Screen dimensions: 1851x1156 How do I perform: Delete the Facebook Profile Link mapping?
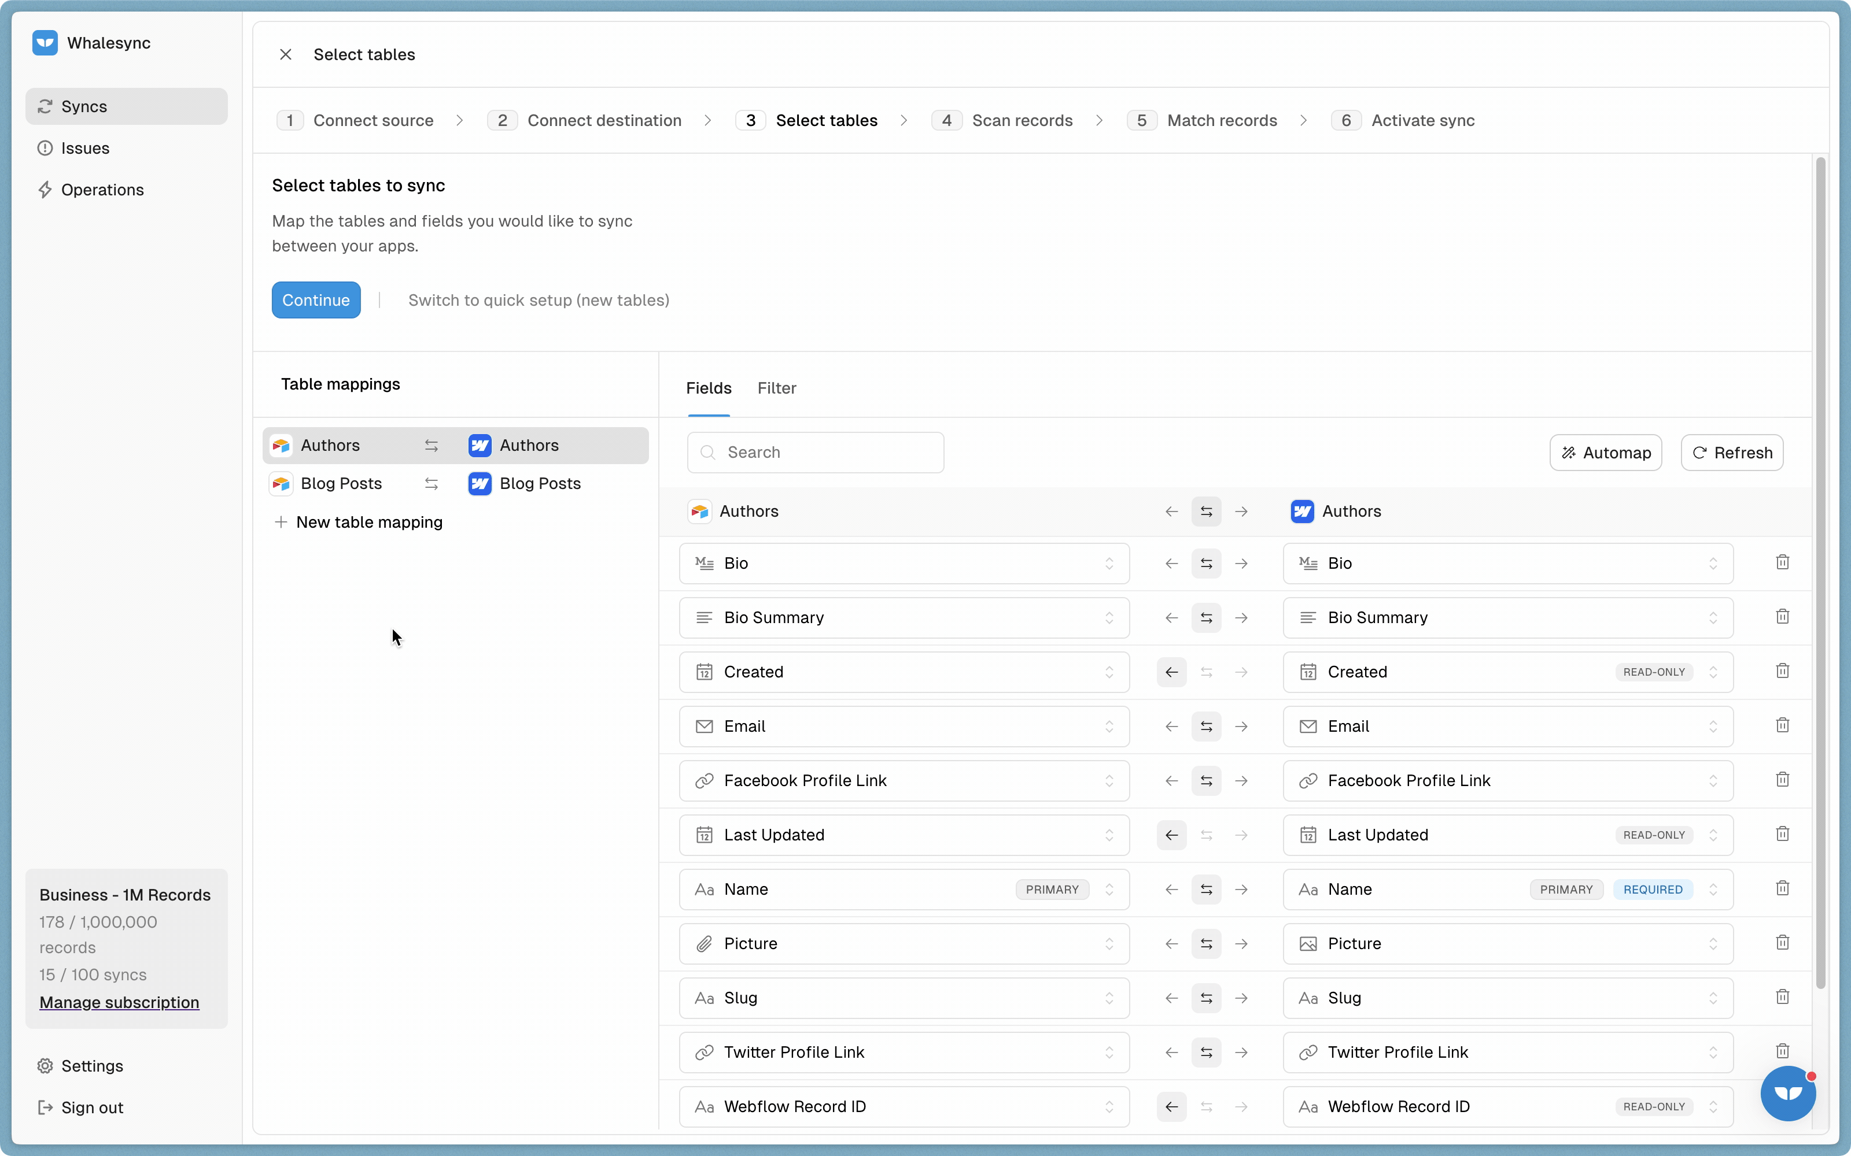pyautogui.click(x=1782, y=779)
